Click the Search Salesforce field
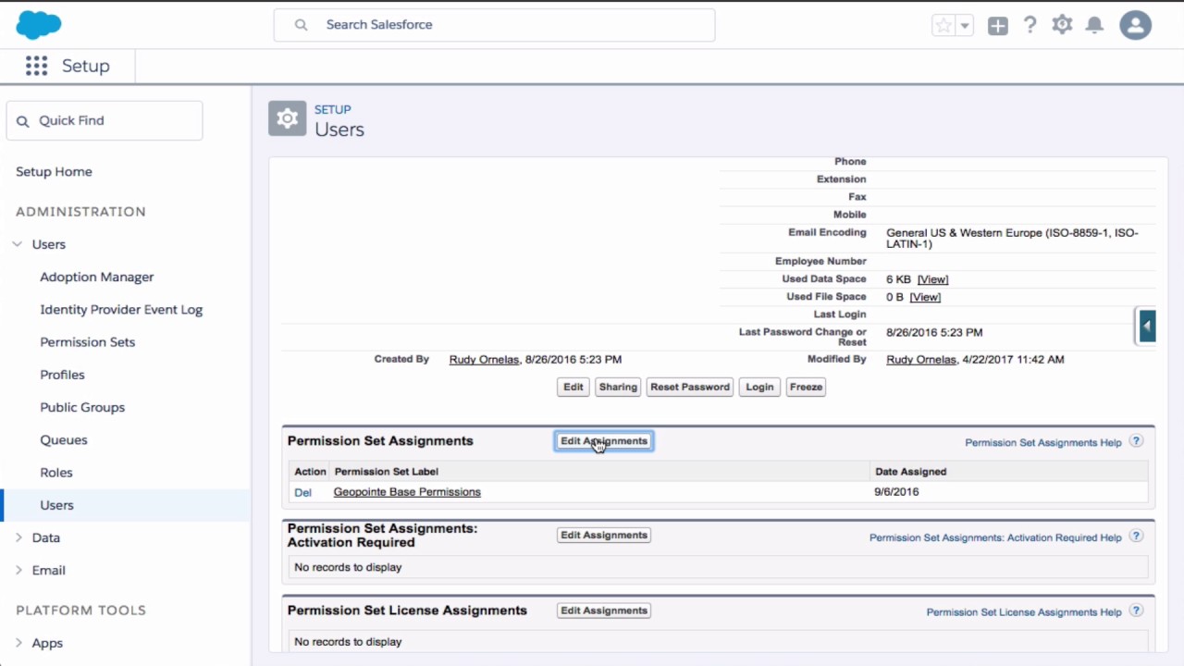The height and width of the screenshot is (666, 1184). point(494,25)
